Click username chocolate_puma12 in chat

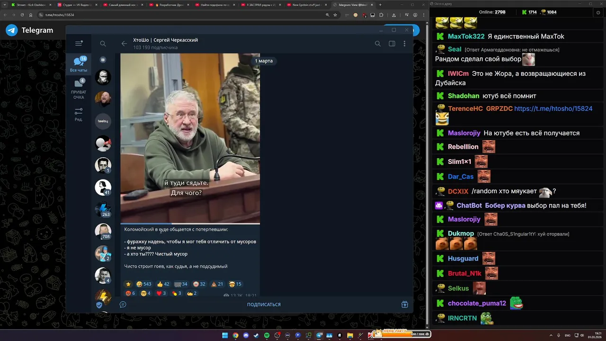(x=477, y=303)
